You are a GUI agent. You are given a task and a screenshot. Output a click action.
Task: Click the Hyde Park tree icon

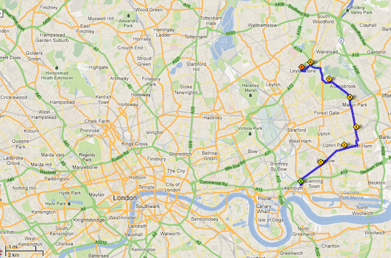tap(69, 204)
